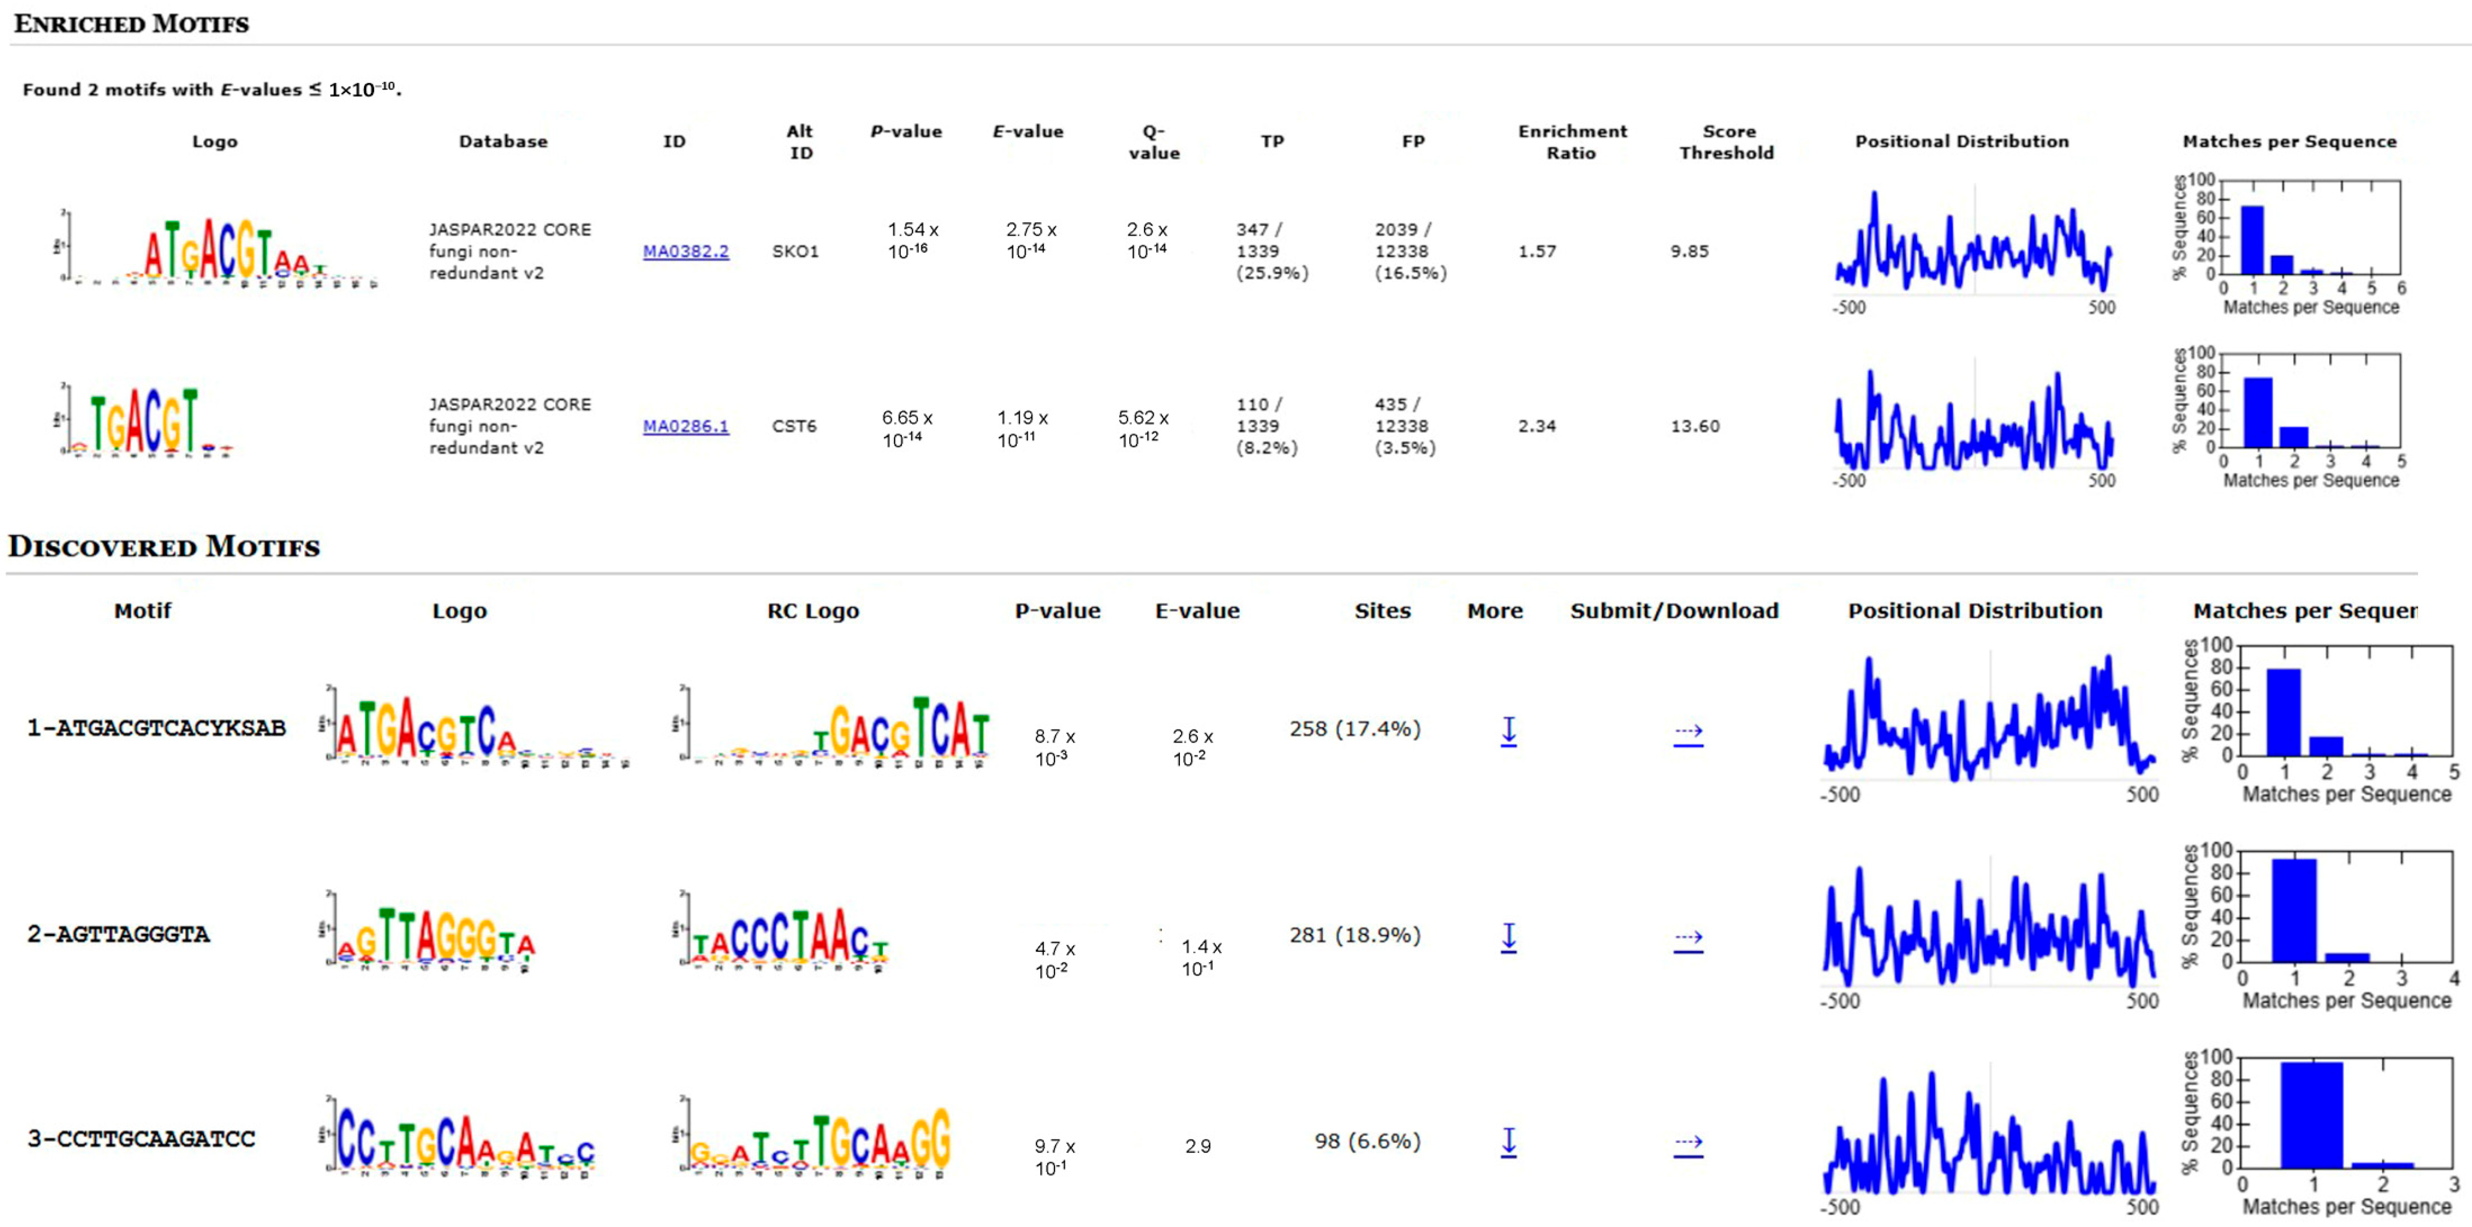Click the E-value column header in Enriched Motifs

pos(1027,132)
